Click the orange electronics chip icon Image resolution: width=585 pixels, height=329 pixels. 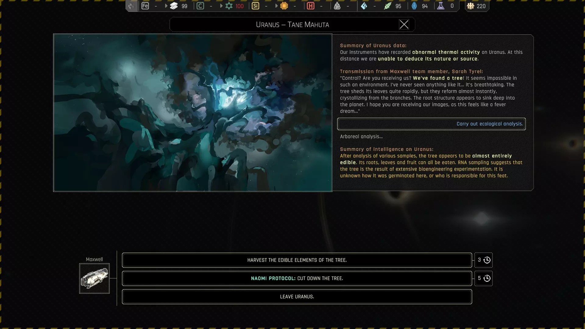click(x=284, y=6)
